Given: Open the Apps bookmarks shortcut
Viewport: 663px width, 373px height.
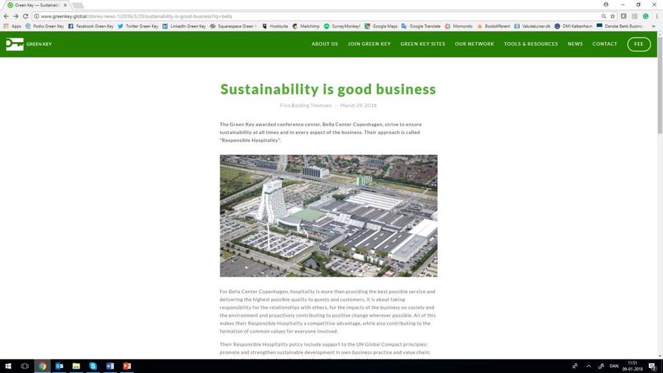Looking at the screenshot, I should coord(12,26).
